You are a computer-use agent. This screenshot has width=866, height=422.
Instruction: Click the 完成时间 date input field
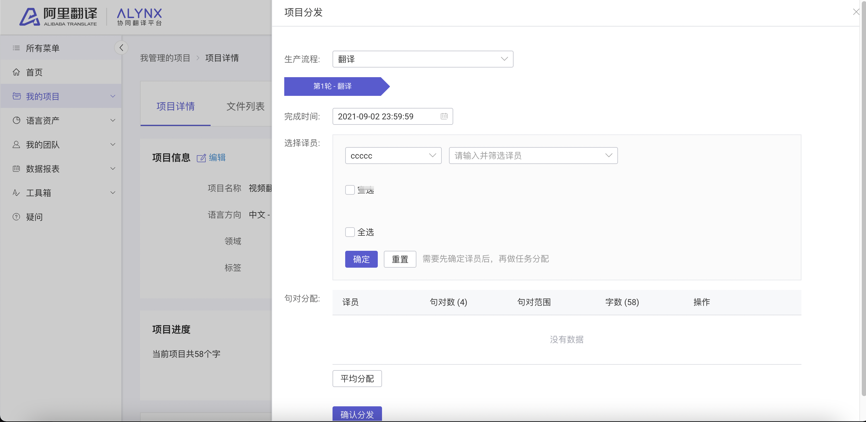point(393,116)
